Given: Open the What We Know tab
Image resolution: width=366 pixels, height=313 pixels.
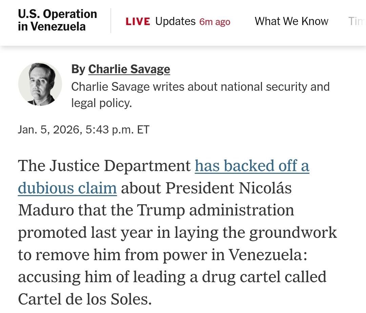Looking at the screenshot, I should point(291,21).
